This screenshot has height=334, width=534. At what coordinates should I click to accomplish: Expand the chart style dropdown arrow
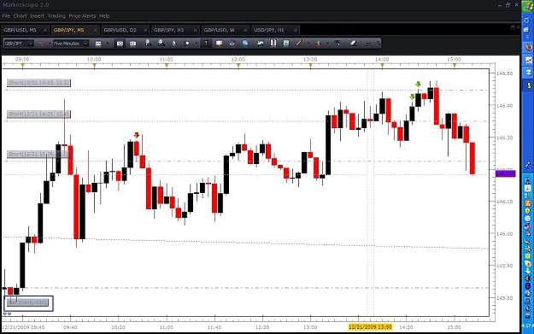[108, 44]
